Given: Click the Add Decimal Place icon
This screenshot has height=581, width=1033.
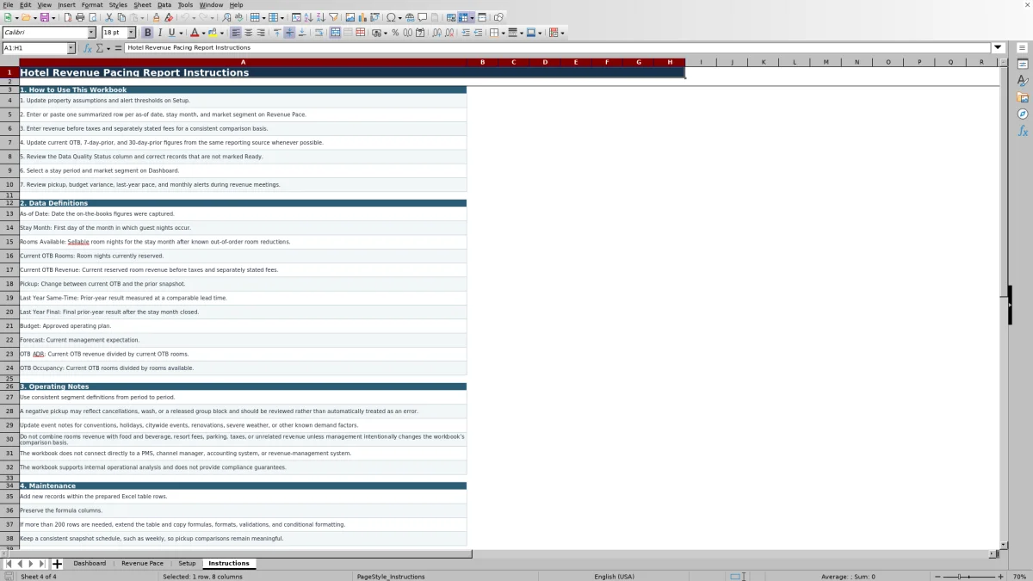Looking at the screenshot, I should tap(436, 33).
